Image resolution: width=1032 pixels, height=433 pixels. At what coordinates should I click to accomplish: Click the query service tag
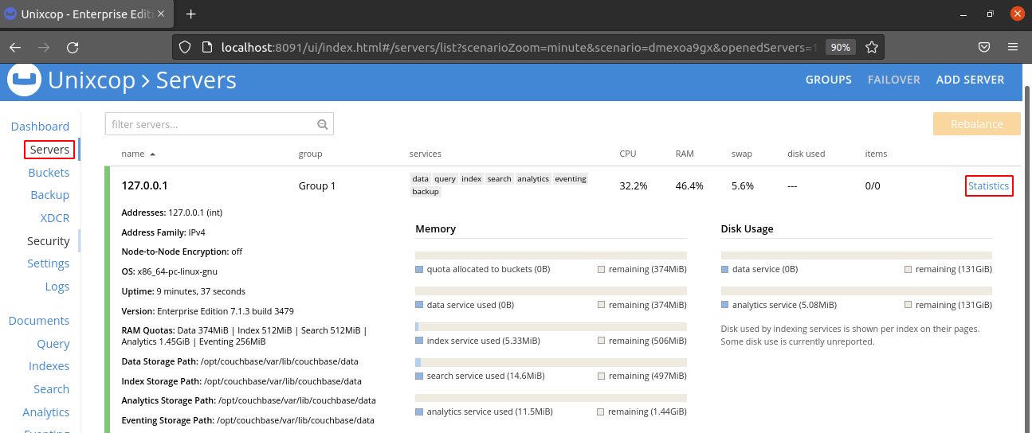(x=445, y=179)
